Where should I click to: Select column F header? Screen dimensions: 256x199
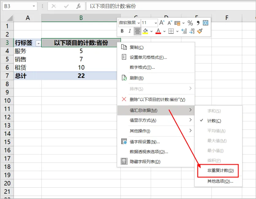pos(227,18)
